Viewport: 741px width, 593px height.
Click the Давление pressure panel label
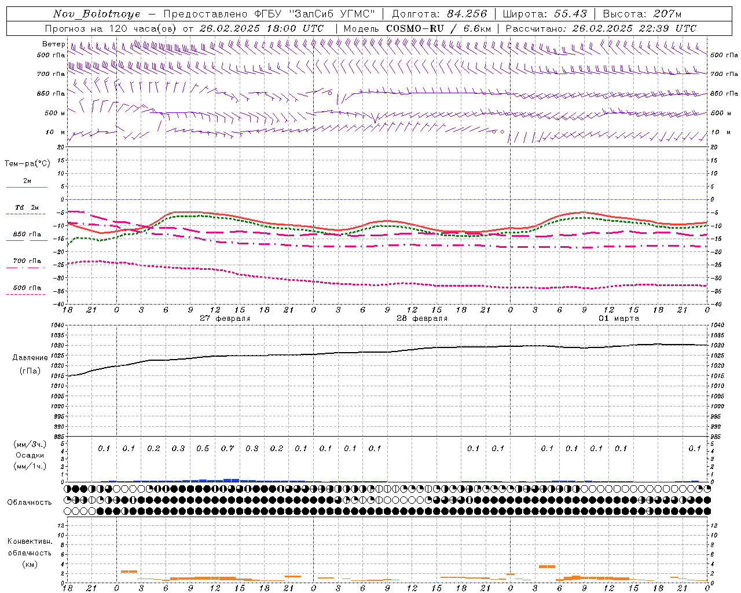coord(30,358)
